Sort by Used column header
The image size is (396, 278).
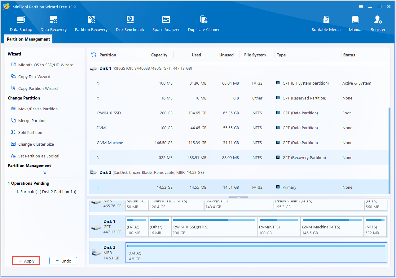(x=196, y=55)
